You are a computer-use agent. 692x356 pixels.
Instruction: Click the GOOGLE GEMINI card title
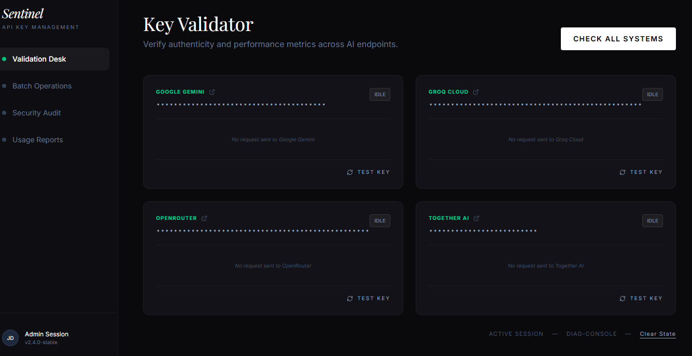click(180, 92)
